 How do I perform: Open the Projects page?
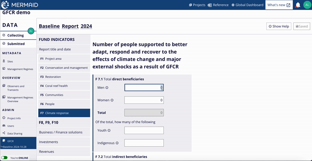[197, 5]
